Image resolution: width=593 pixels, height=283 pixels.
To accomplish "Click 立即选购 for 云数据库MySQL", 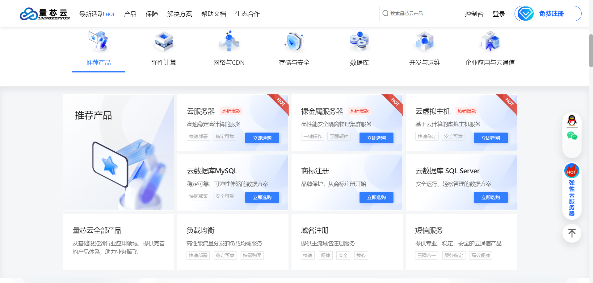I will click(x=262, y=197).
